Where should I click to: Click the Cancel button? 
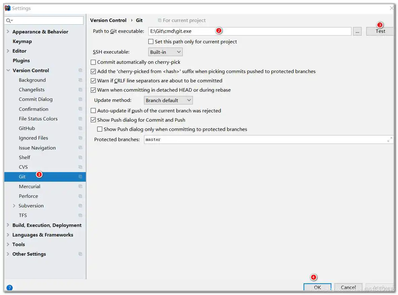348,287
